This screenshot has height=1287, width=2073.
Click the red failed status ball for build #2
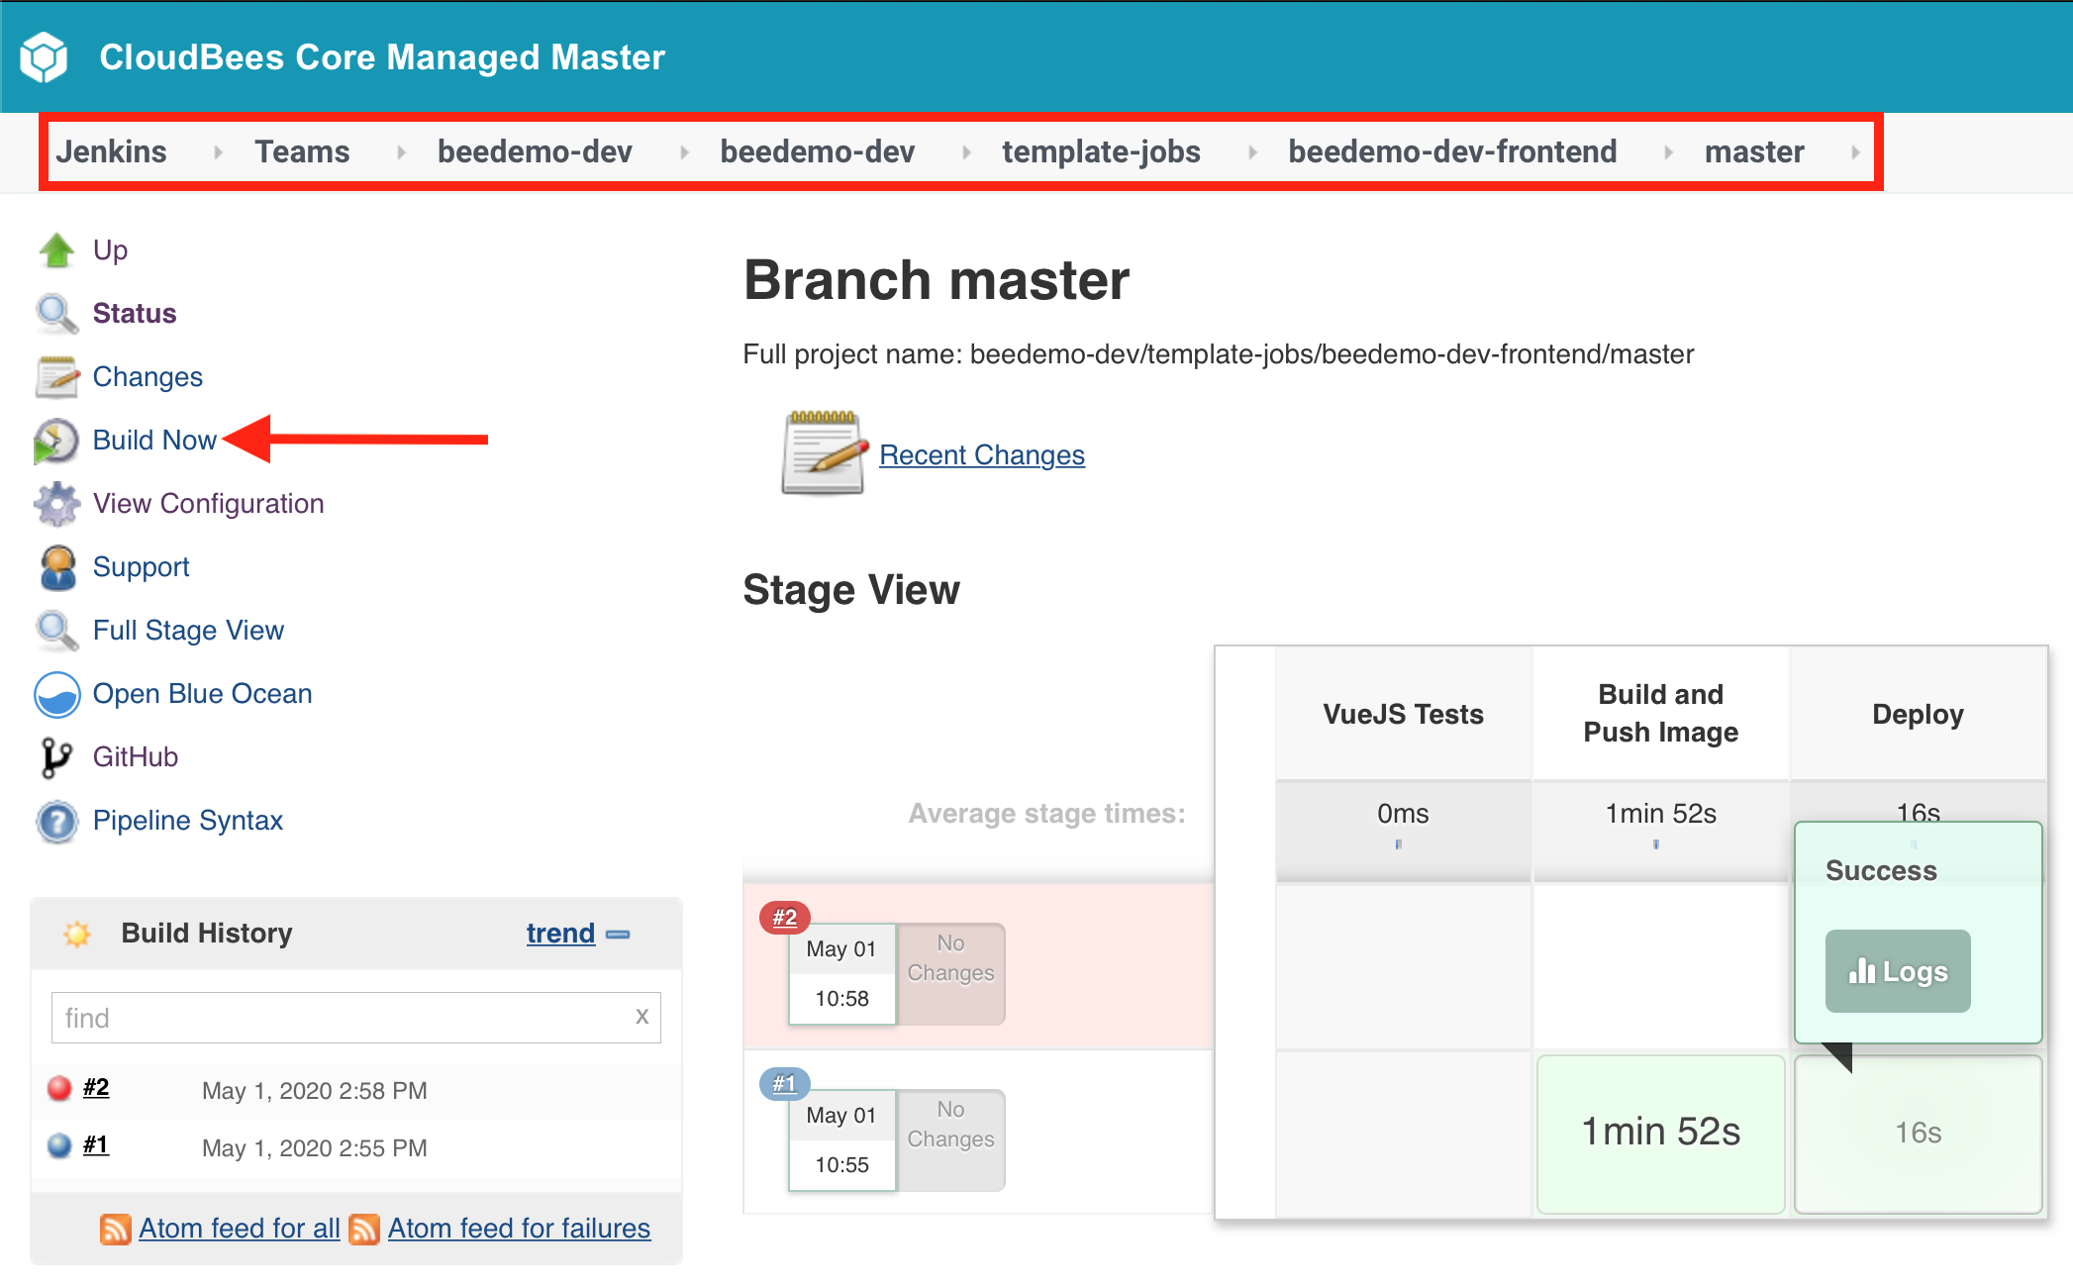[x=59, y=1088]
